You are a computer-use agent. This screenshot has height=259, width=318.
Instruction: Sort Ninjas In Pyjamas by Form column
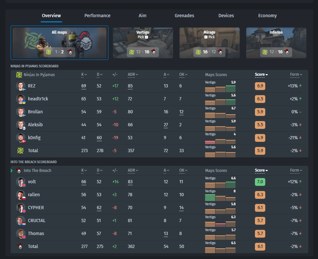point(296,75)
